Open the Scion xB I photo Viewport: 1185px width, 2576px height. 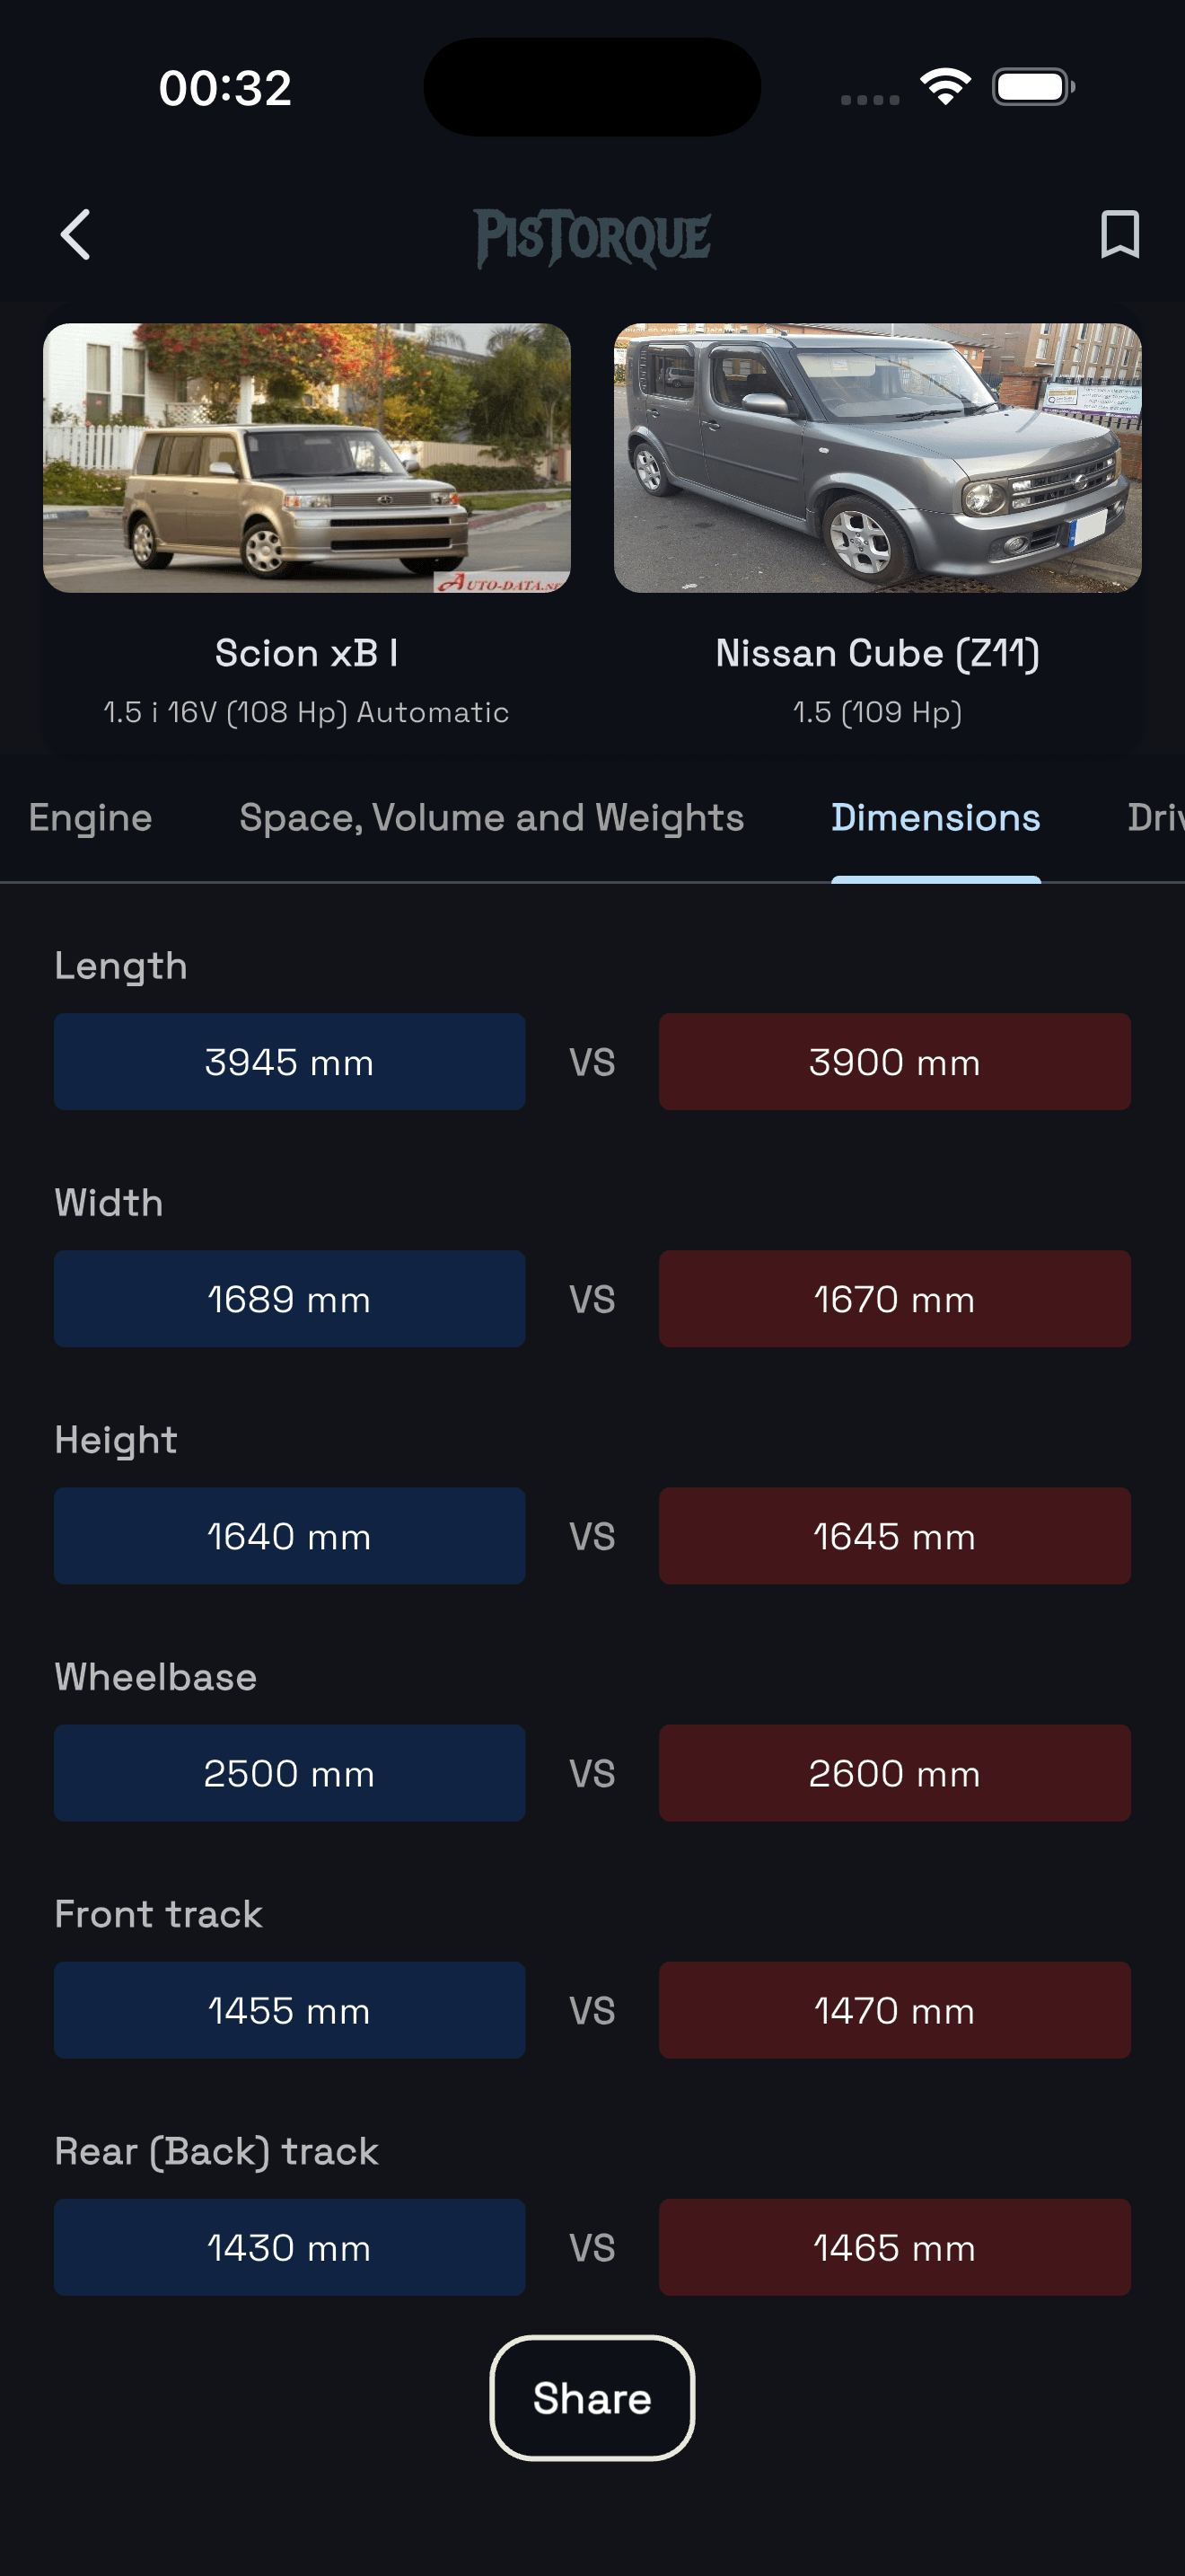307,458
